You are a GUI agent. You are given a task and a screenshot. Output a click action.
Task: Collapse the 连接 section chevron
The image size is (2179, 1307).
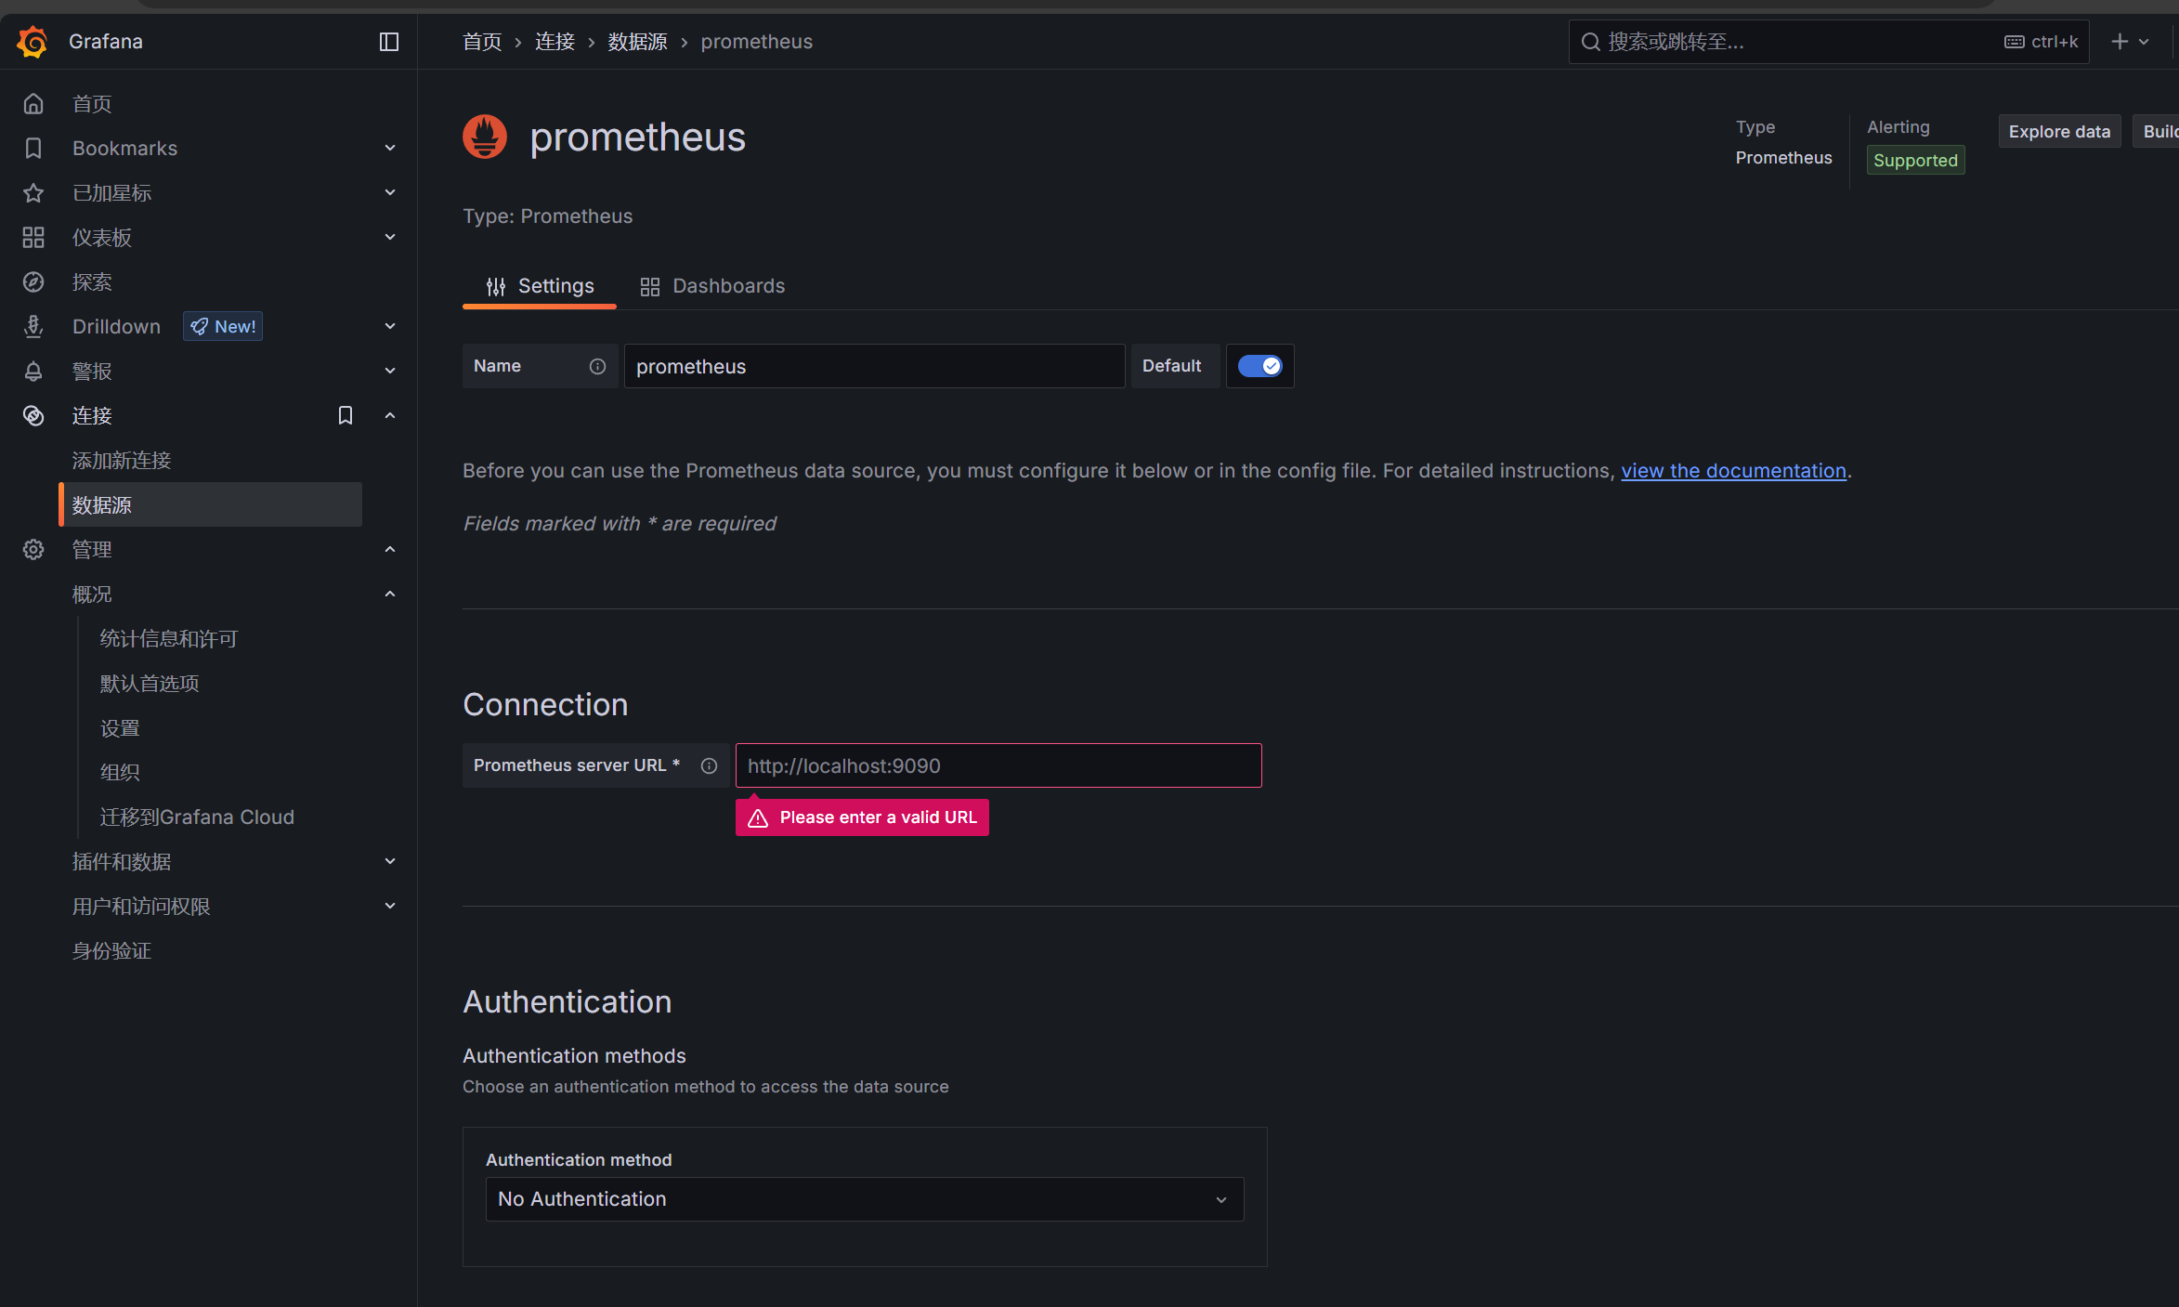coord(390,415)
